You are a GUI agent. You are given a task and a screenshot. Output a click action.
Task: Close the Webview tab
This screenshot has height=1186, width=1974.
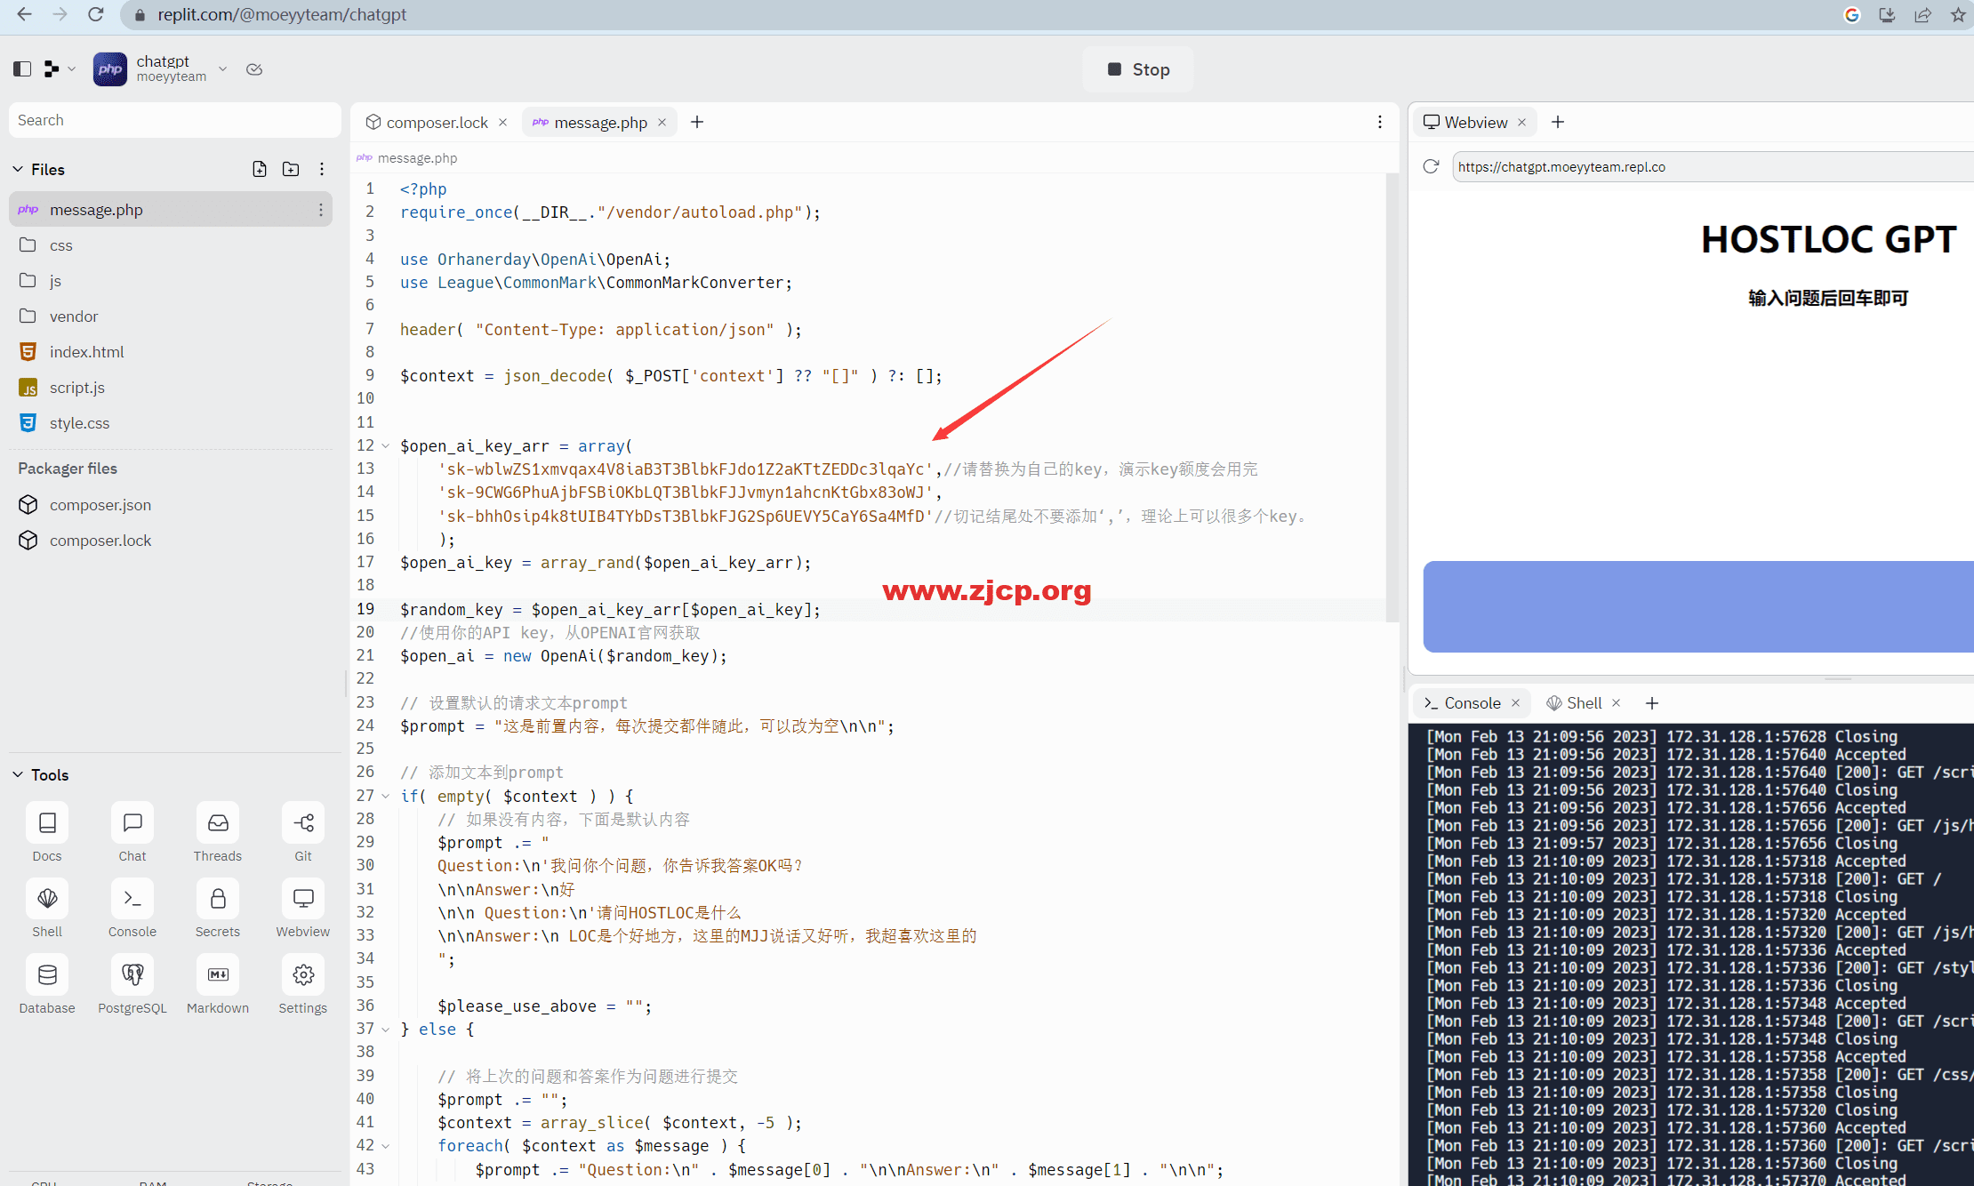[x=1522, y=122]
